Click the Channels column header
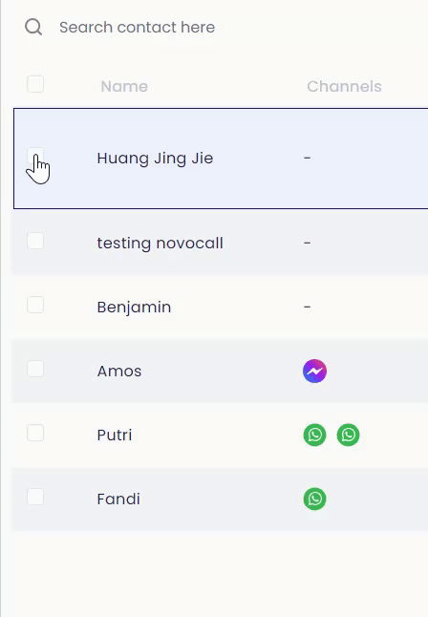The image size is (428, 617). coord(344,87)
